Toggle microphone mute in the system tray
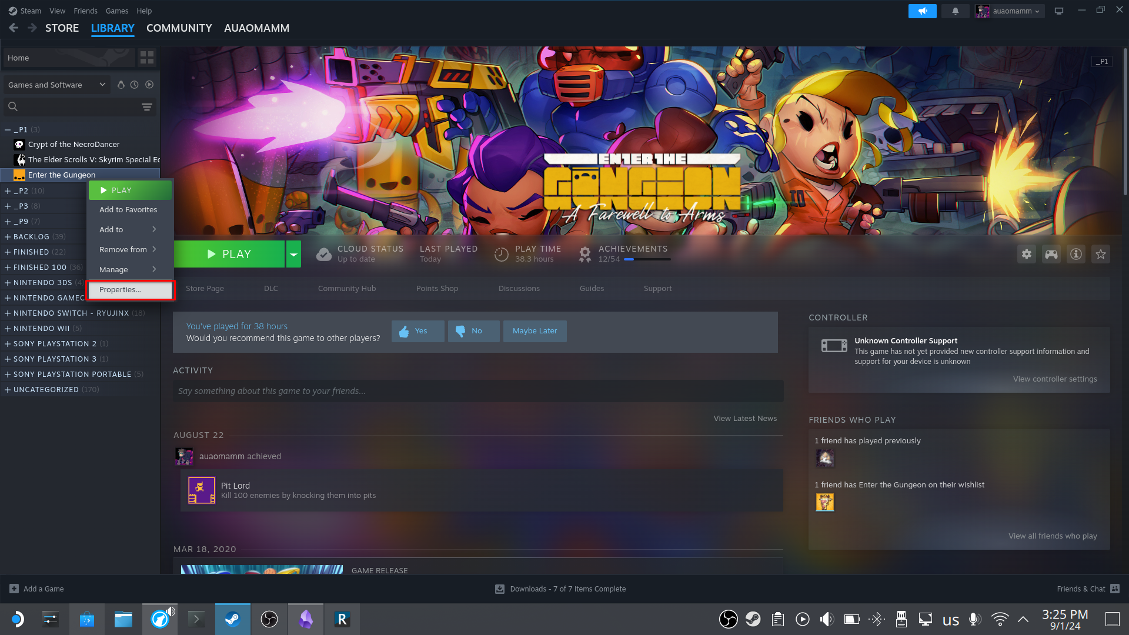Image resolution: width=1129 pixels, height=635 pixels. point(974,619)
